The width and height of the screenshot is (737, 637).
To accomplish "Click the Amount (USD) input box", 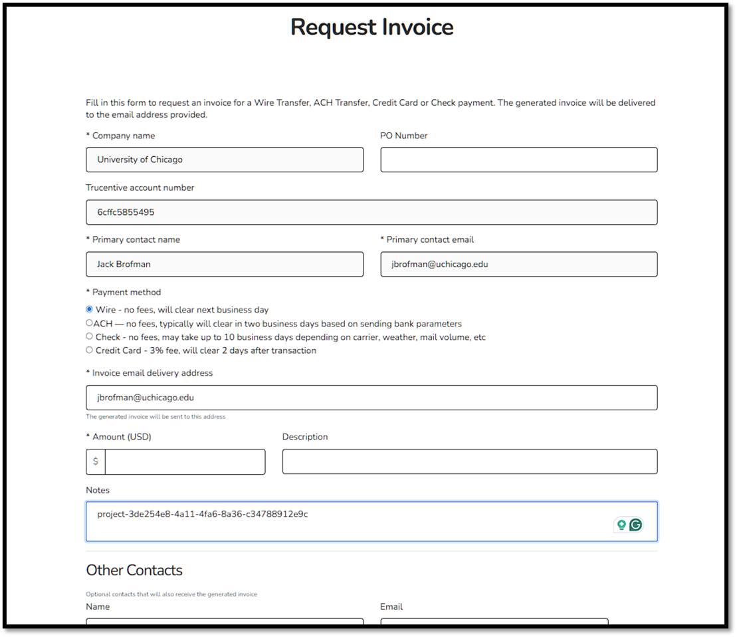I will [x=186, y=461].
